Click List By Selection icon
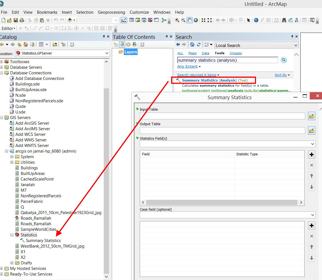 [134, 44]
